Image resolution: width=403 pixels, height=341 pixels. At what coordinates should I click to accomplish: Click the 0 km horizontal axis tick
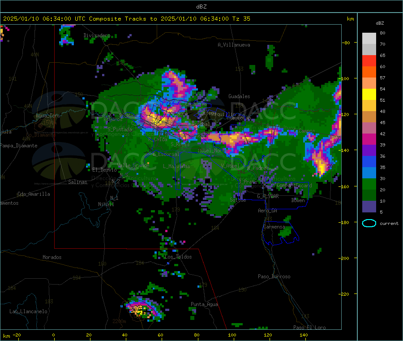coord(53,335)
